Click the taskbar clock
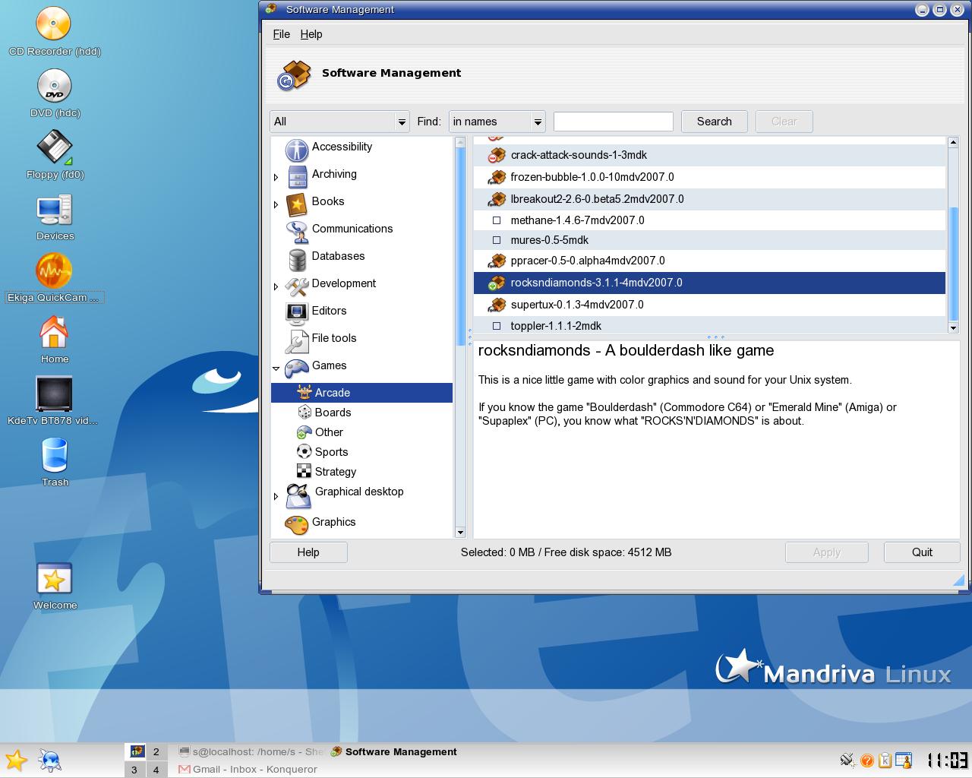Image resolution: width=972 pixels, height=778 pixels. [947, 760]
